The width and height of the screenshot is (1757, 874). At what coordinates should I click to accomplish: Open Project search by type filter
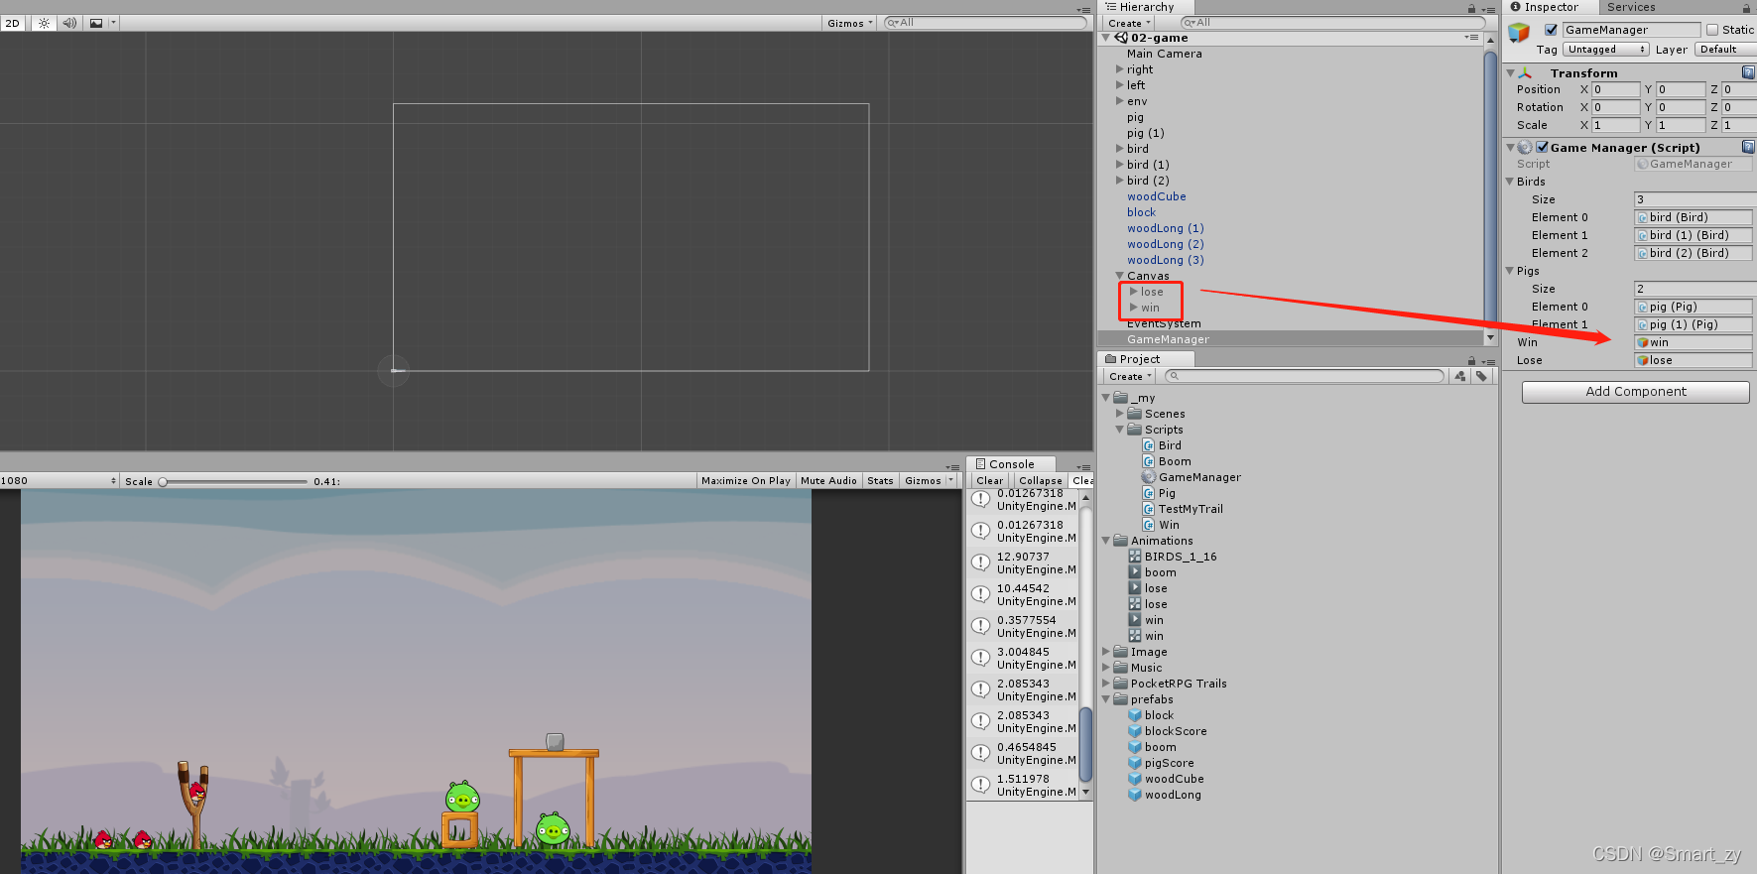pyautogui.click(x=1460, y=376)
